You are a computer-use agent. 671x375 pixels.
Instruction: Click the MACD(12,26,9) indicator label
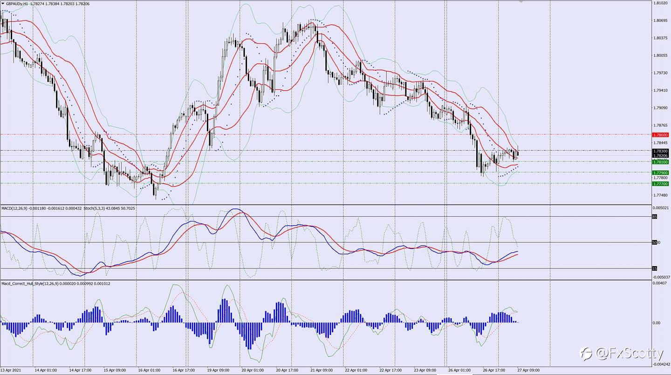tap(14, 208)
